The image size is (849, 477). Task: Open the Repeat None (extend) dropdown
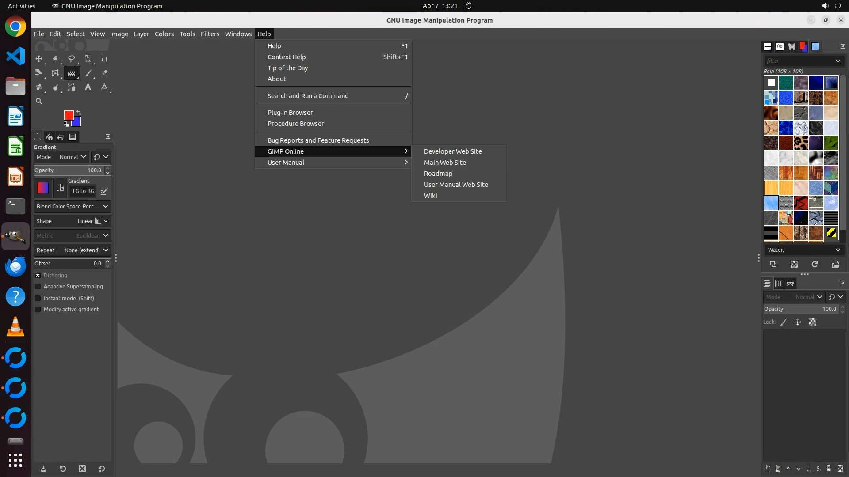coord(72,250)
